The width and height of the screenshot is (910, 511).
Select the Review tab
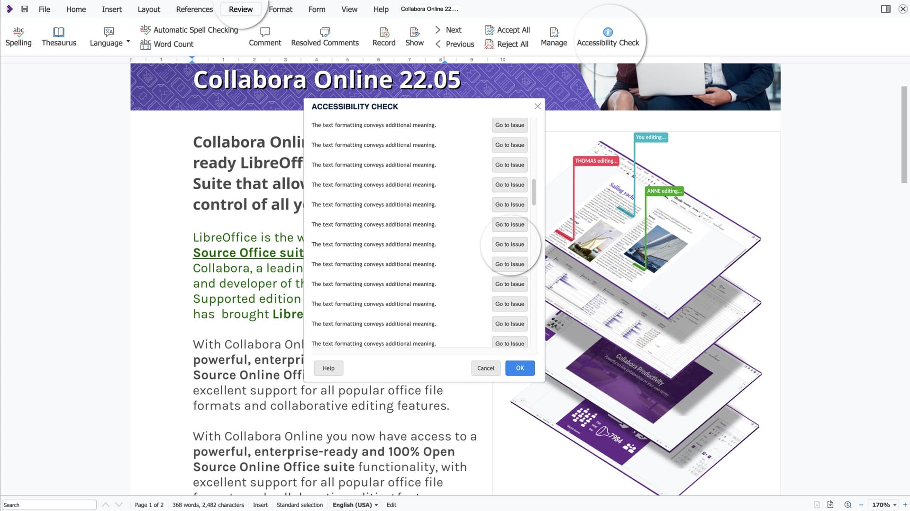point(241,9)
